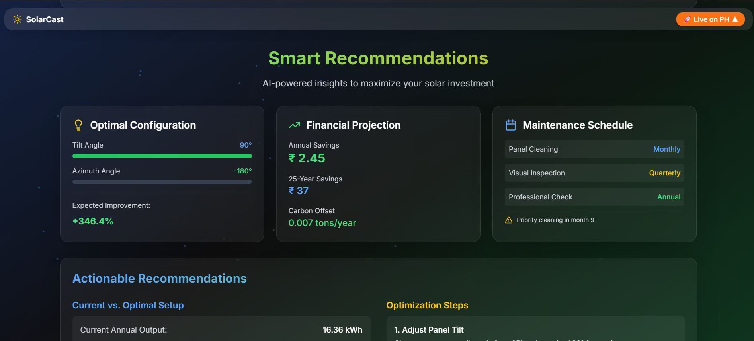Click the Expected Improvement label
This screenshot has width=754, height=341.
pos(111,205)
